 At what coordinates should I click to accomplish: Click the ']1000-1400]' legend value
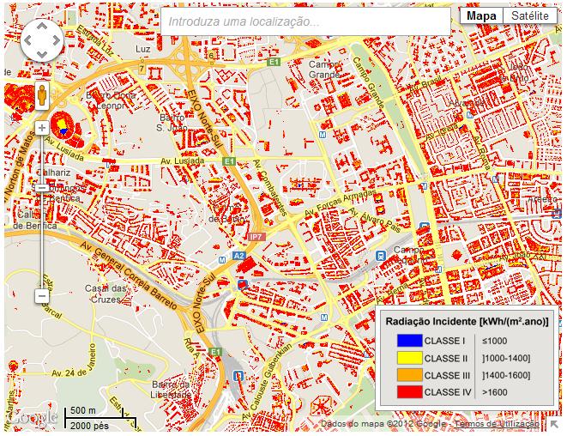point(506,358)
